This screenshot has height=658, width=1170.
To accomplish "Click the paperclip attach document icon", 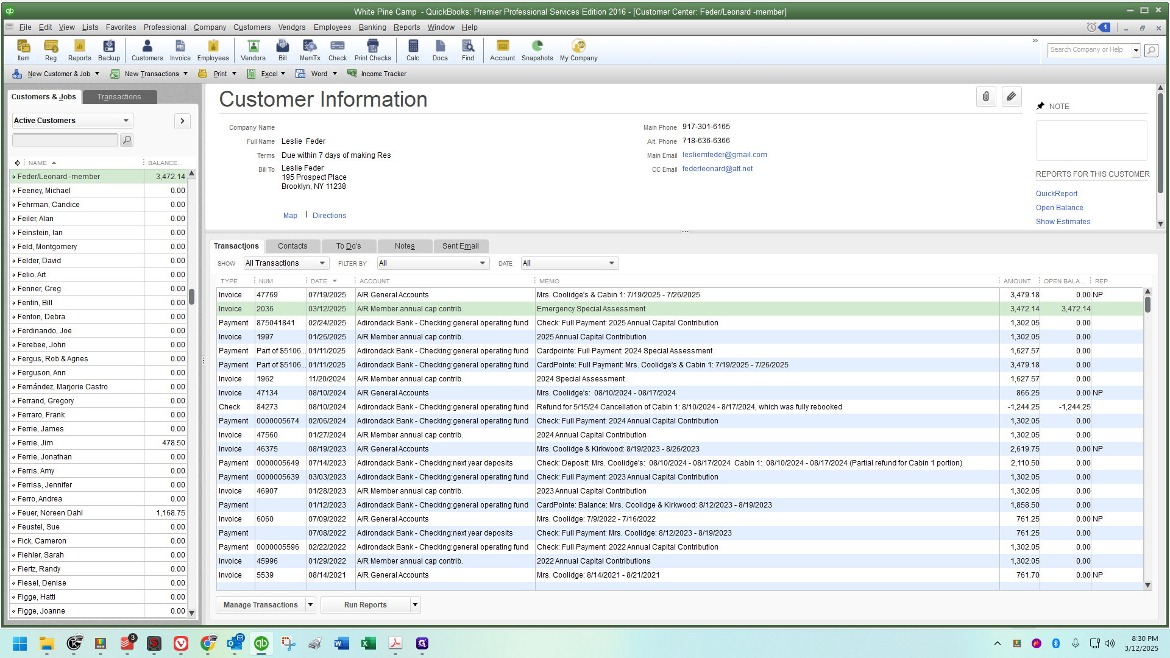I will point(986,96).
